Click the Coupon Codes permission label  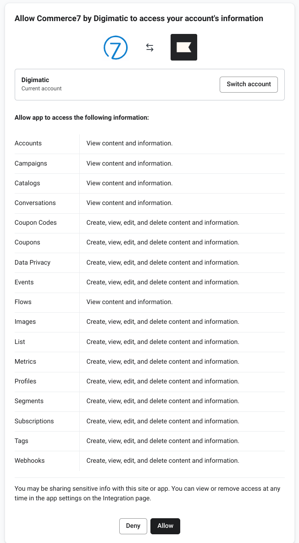tap(36, 222)
